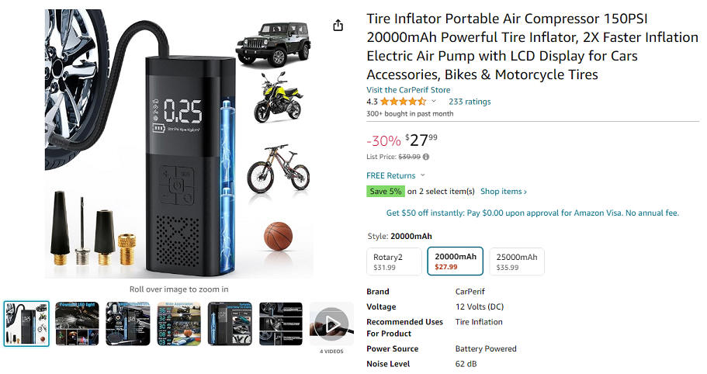
Task: Open the LED light feature thumbnail
Action: click(77, 324)
